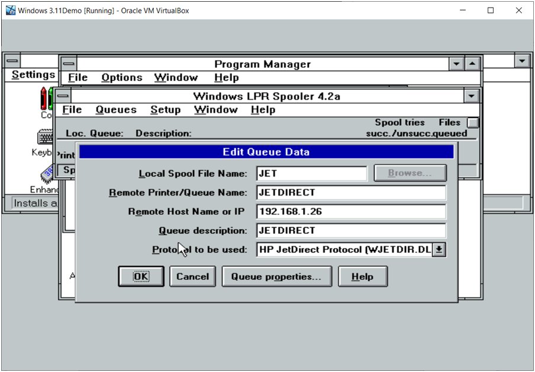Open Window menu in LPR Spooler
This screenshot has height=372, width=535.
(215, 110)
